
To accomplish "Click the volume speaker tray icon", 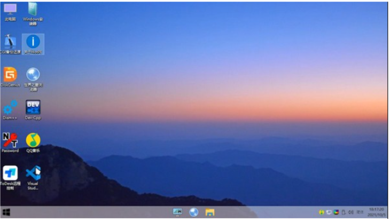I will [x=350, y=212].
